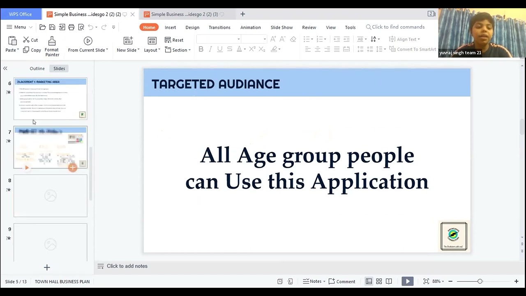Viewport: 526px width, 296px height.
Task: Click the Save icon in quick access bar
Action: click(x=52, y=27)
